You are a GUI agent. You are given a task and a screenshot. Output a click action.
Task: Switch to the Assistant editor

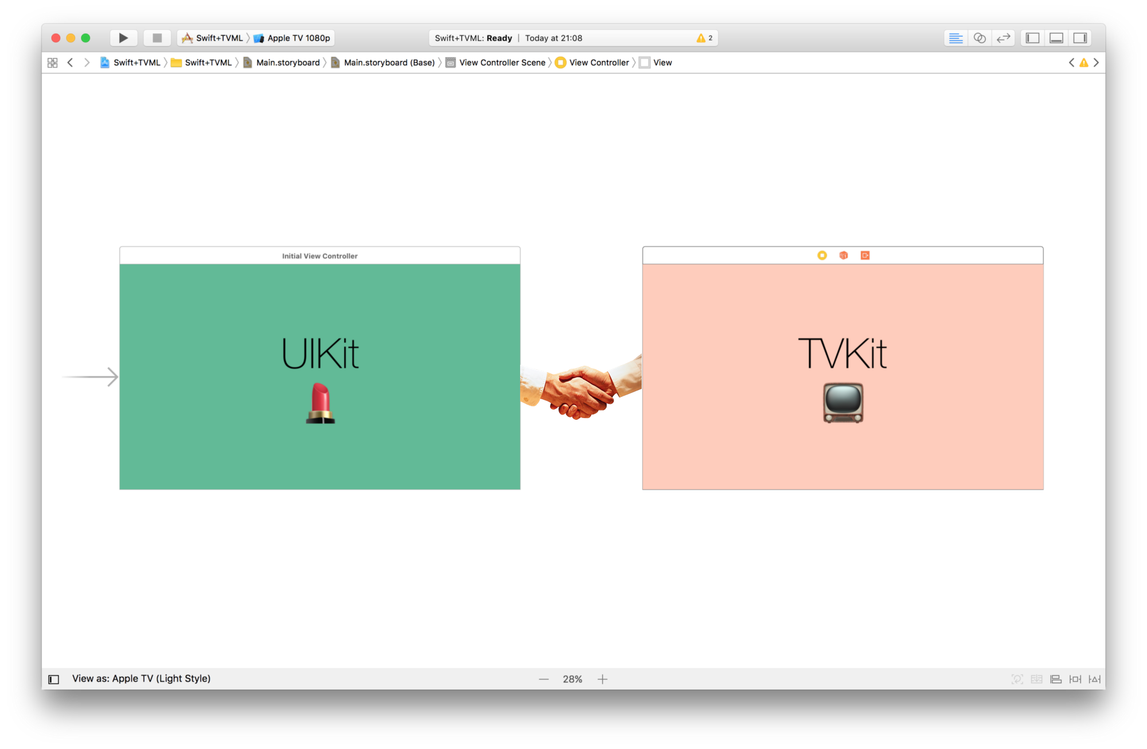tap(980, 38)
